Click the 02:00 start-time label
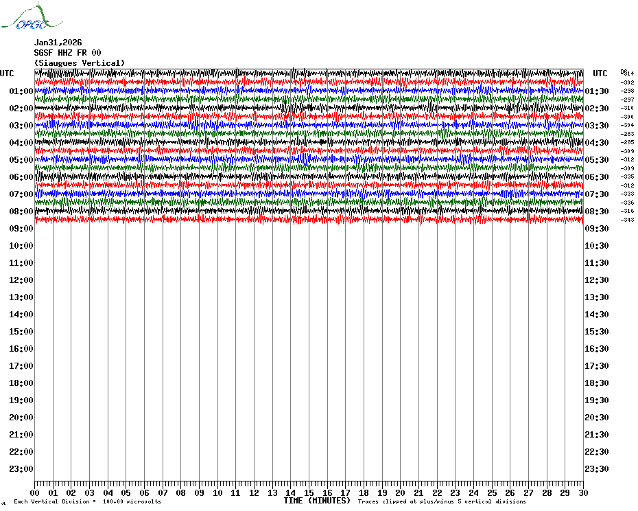This screenshot has width=638, height=511. [x=21, y=108]
